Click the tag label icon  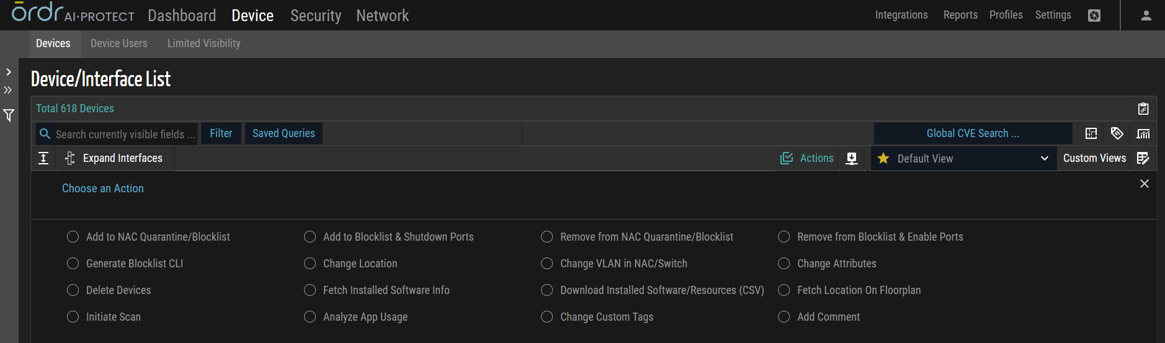point(1117,133)
